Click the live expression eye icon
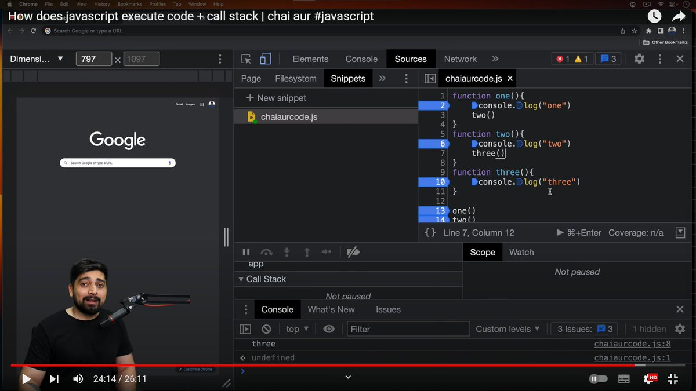Viewport: 696px width, 391px height. pos(329,329)
